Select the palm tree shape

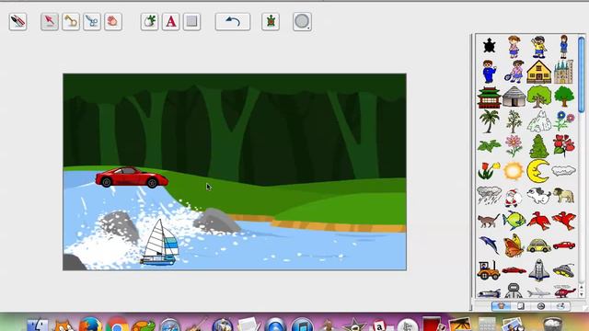point(489,121)
